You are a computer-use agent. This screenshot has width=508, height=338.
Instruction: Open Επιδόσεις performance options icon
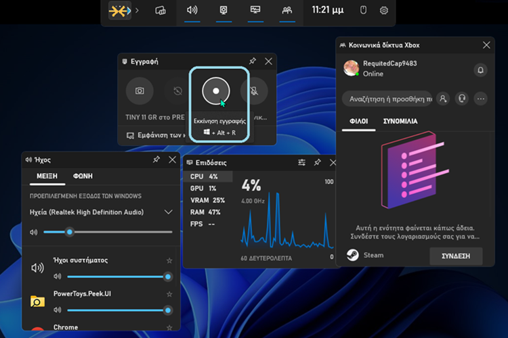(301, 162)
